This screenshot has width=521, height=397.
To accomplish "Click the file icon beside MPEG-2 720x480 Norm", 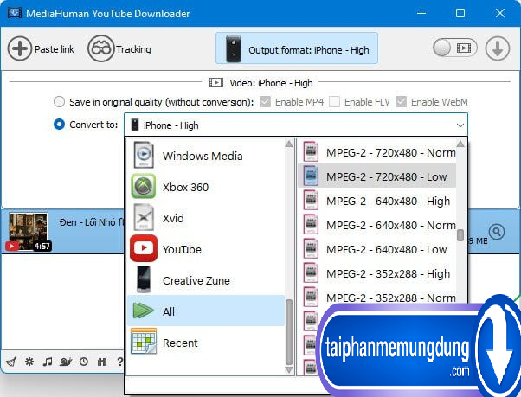I will [311, 152].
